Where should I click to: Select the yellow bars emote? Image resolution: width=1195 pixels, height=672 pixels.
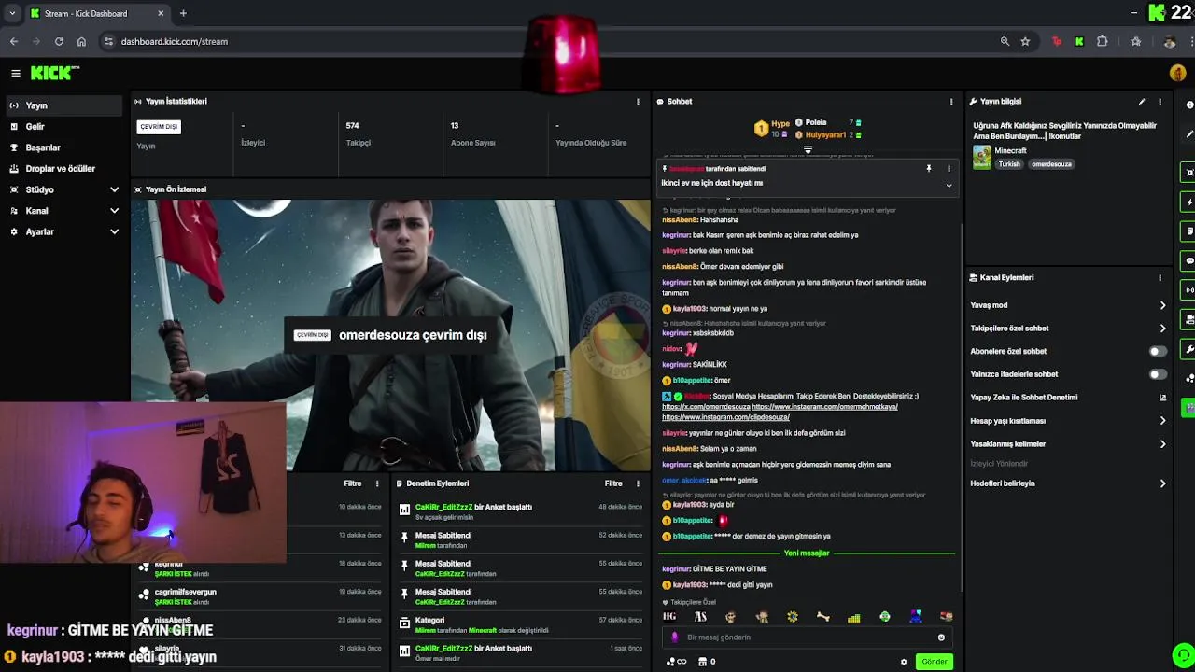[853, 617]
